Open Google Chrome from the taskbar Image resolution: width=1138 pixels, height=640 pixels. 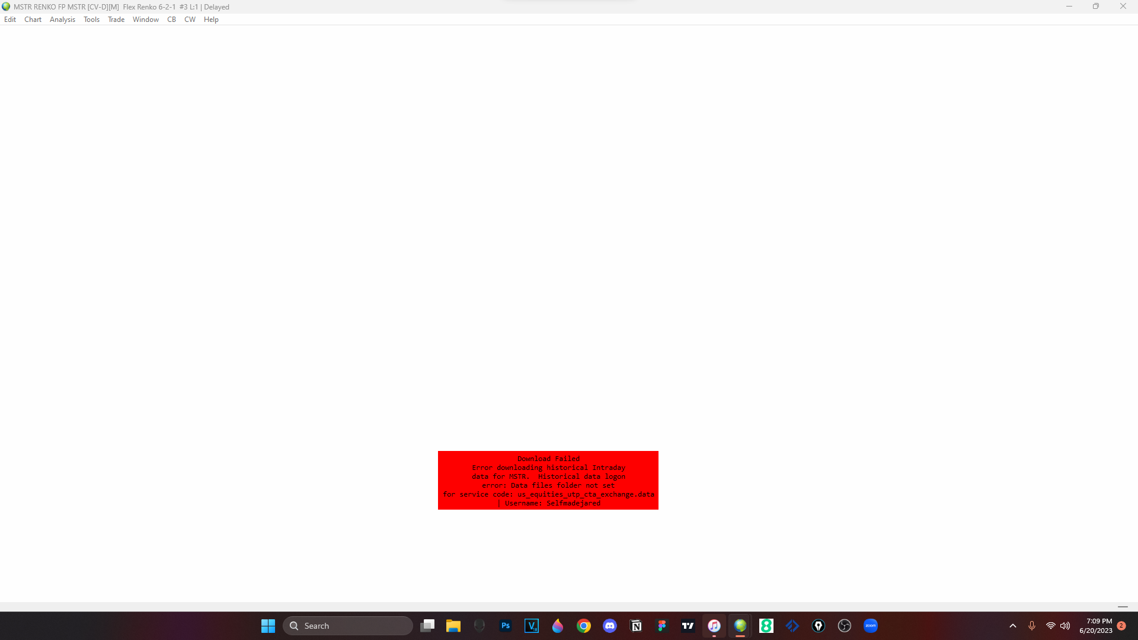(x=584, y=626)
